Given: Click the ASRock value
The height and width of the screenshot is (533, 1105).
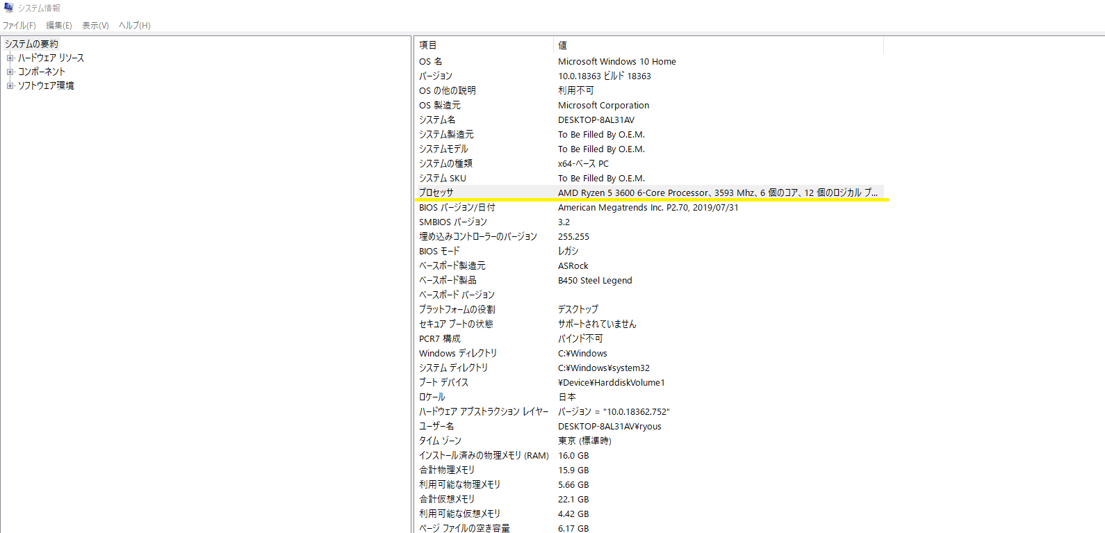Looking at the screenshot, I should click(x=573, y=265).
